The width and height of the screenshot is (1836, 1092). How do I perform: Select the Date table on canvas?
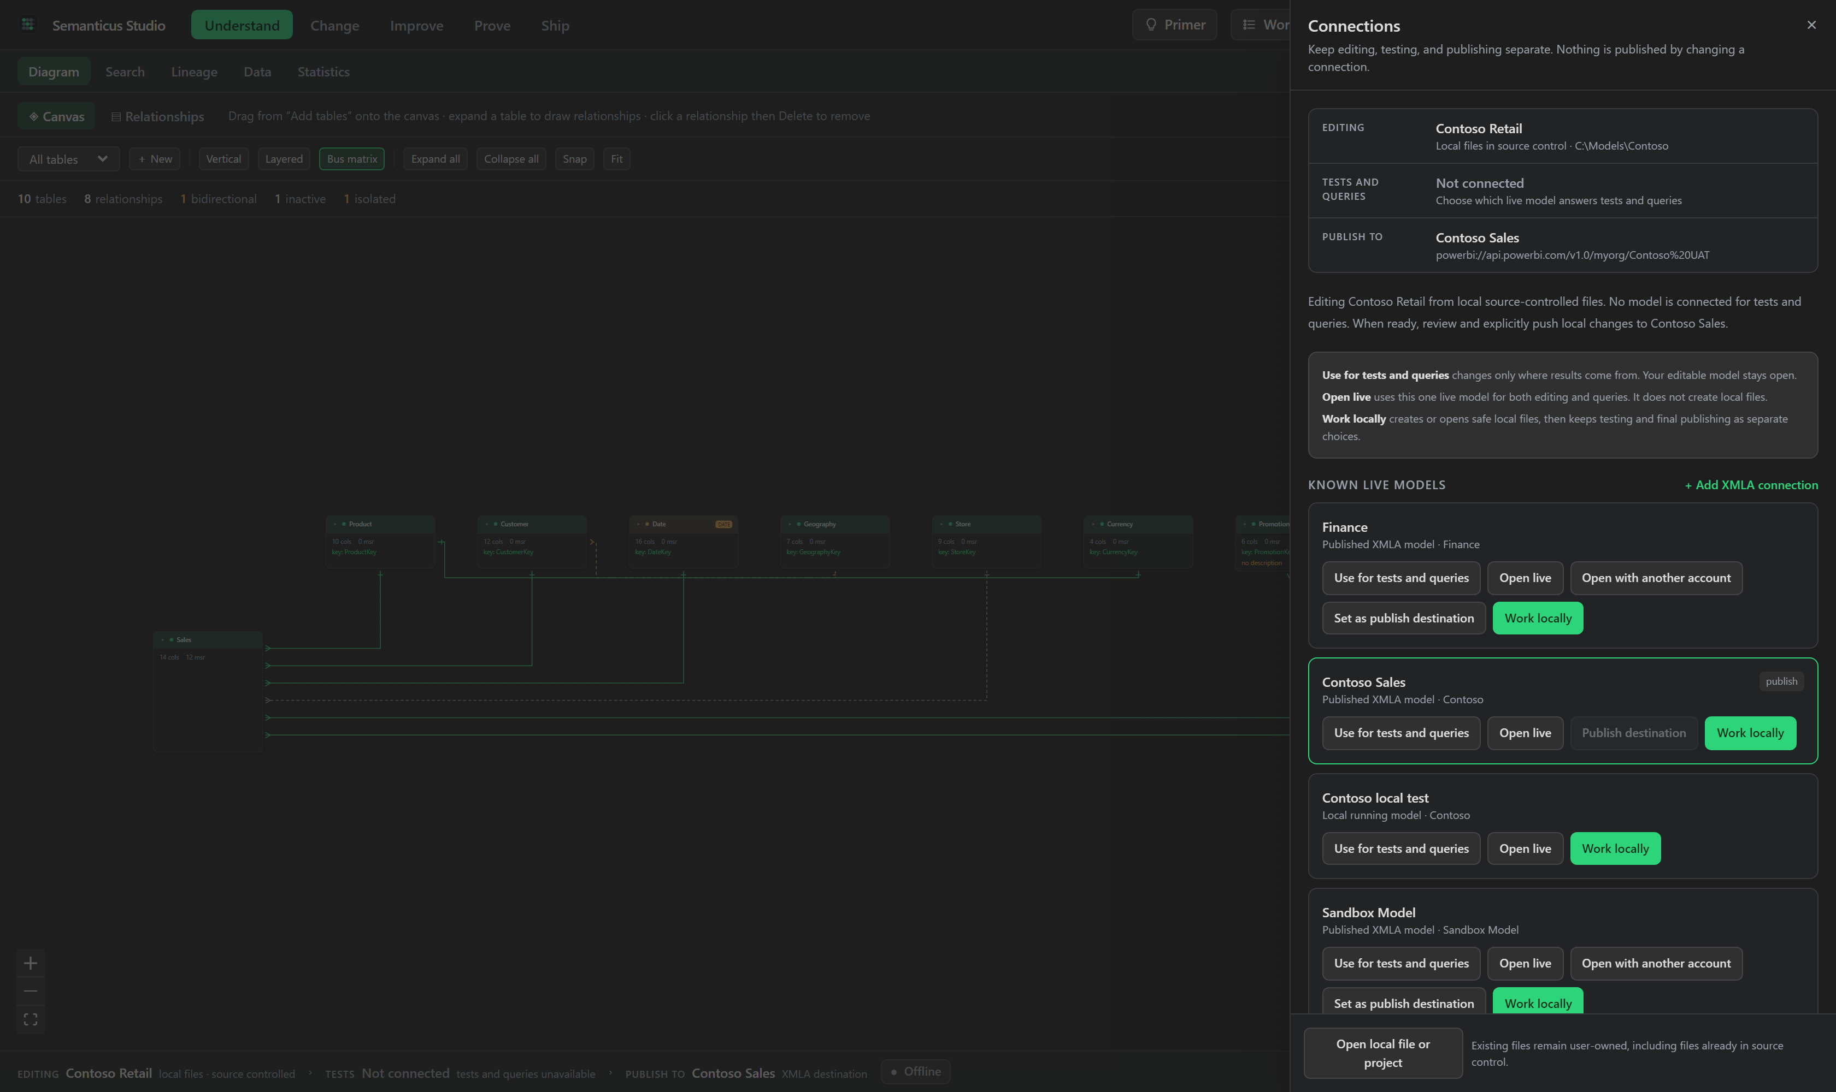coord(684,542)
